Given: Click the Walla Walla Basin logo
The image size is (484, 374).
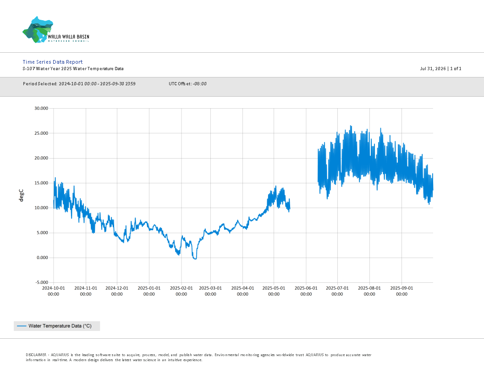Looking at the screenshot, I should coord(56,30).
